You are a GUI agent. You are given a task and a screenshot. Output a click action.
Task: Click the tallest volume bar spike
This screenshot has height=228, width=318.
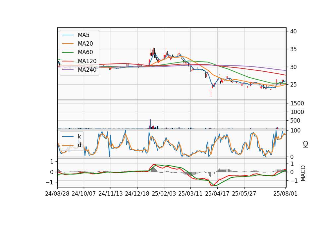(x=150, y=124)
